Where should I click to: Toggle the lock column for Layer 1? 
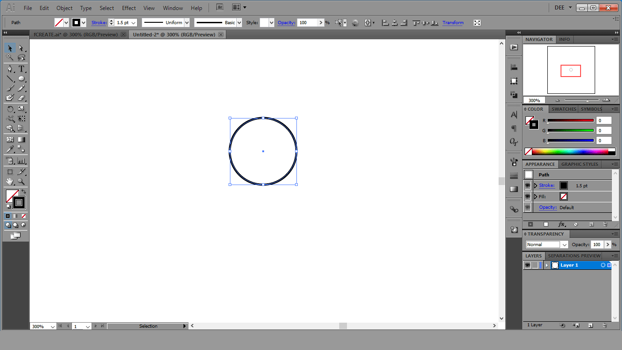point(535,265)
